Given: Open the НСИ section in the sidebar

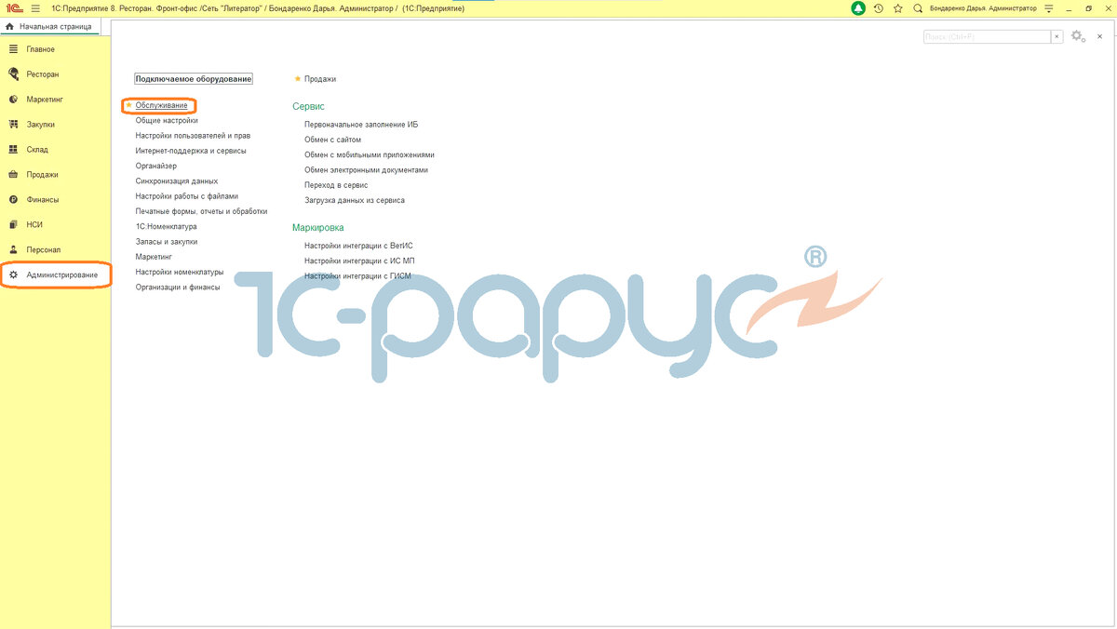Looking at the screenshot, I should point(34,225).
